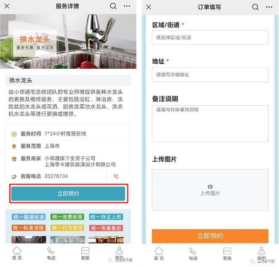The width and height of the screenshot is (279, 267).
Task: Open 客服 tab on left screen
Action: tap(85, 253)
